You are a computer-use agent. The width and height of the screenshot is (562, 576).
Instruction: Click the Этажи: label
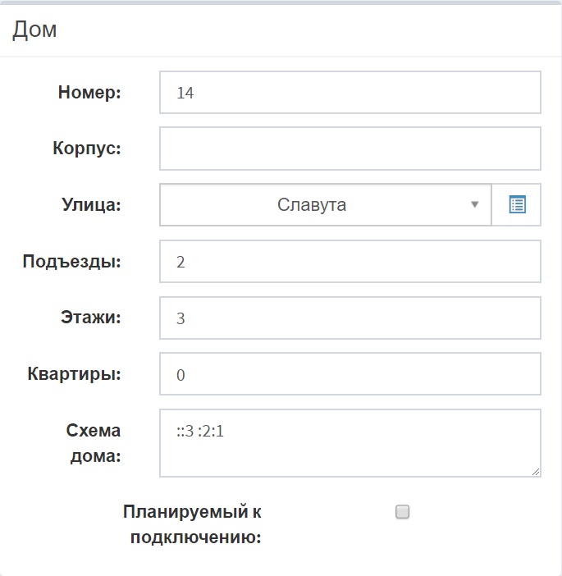click(91, 317)
